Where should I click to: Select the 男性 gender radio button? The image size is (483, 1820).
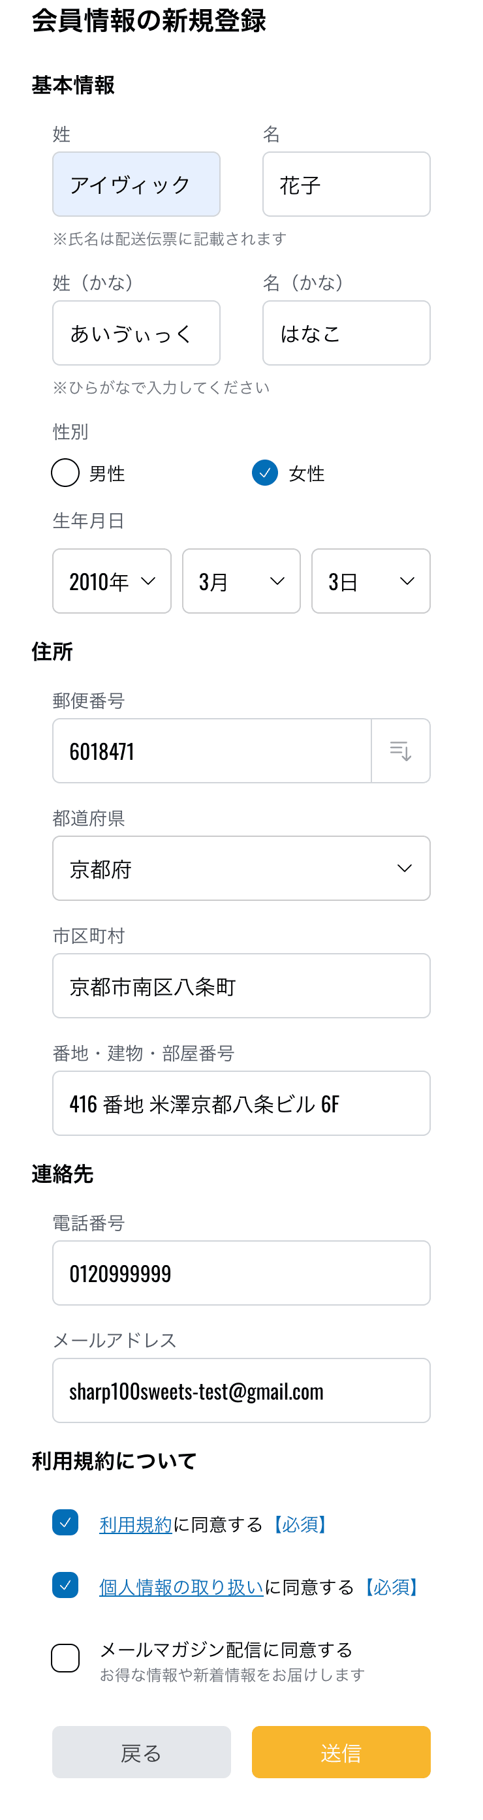tap(65, 473)
